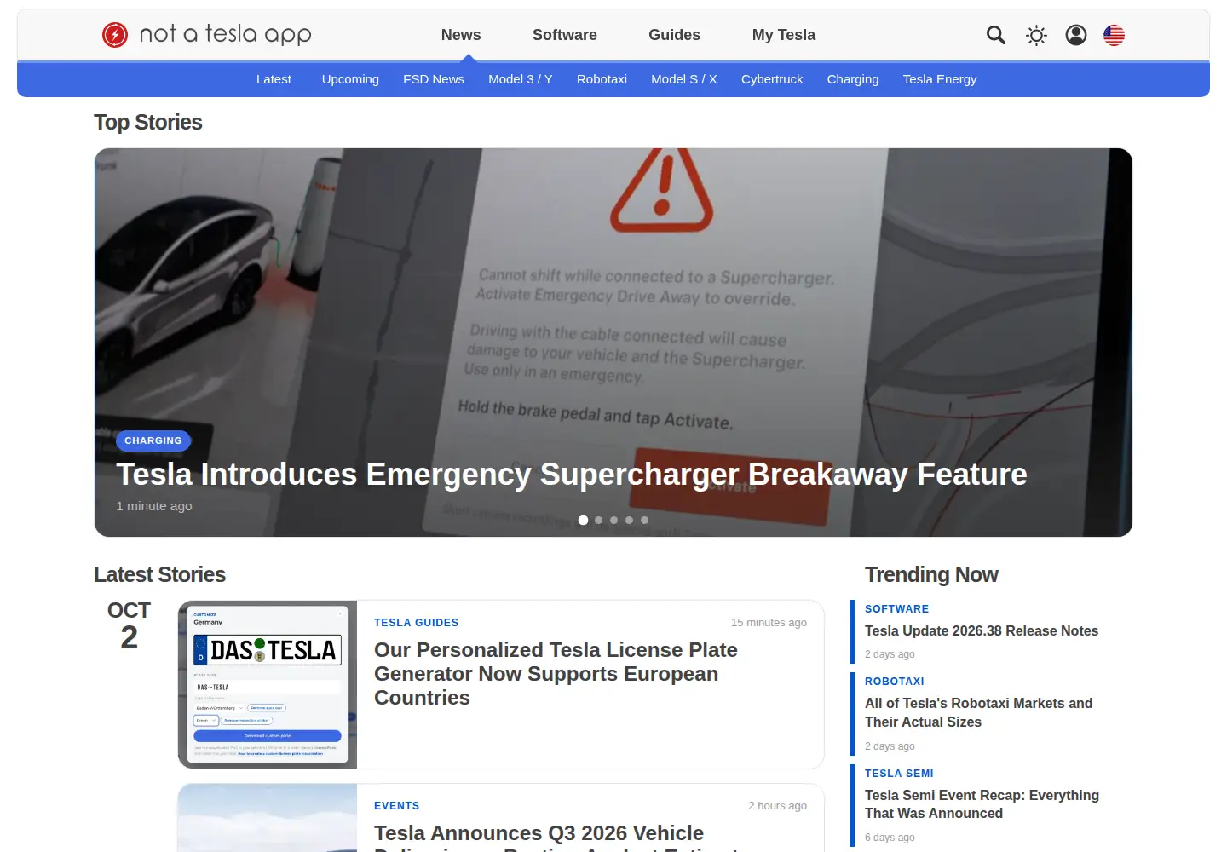Open the user account profile icon
Viewport: 1227px width, 852px height.
point(1076,35)
